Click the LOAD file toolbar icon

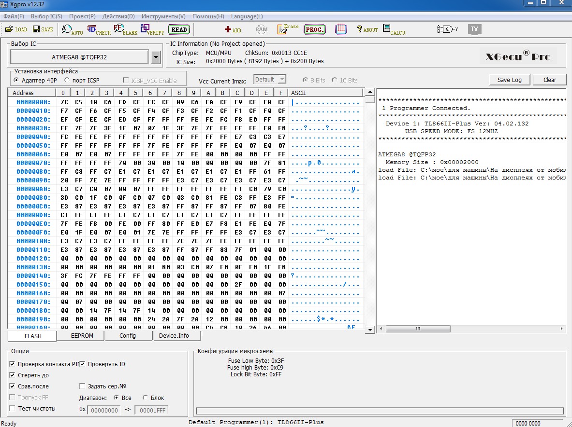point(15,29)
